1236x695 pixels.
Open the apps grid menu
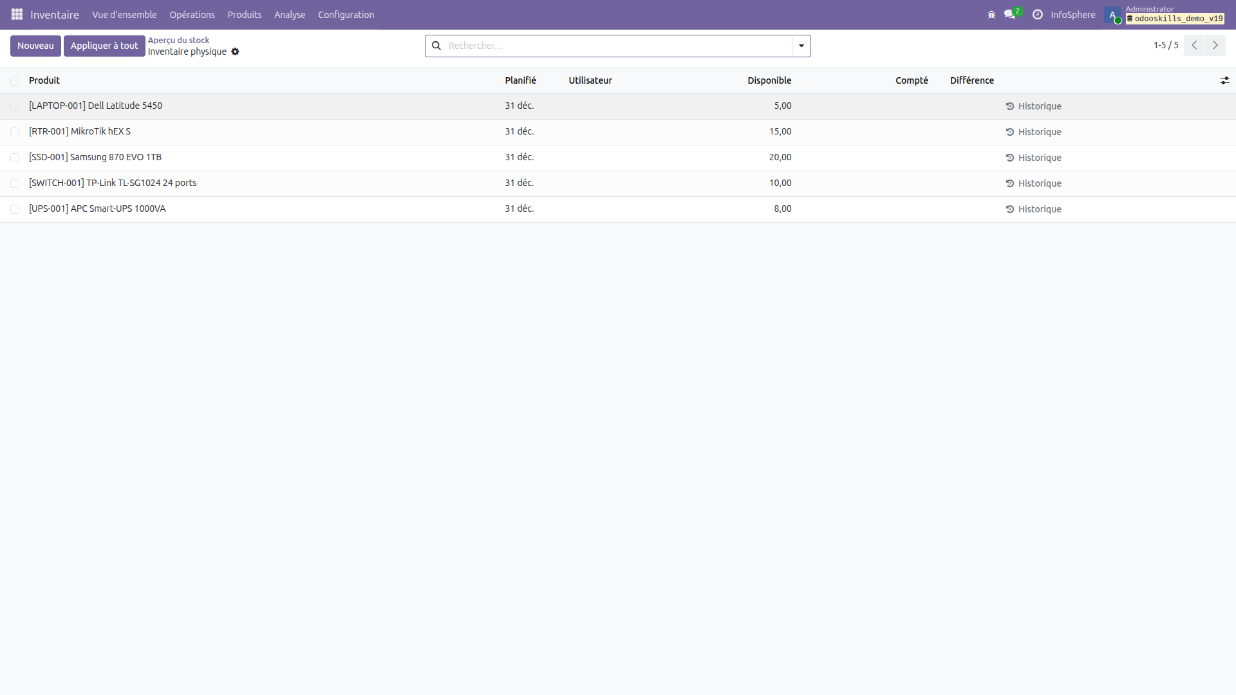pos(17,14)
